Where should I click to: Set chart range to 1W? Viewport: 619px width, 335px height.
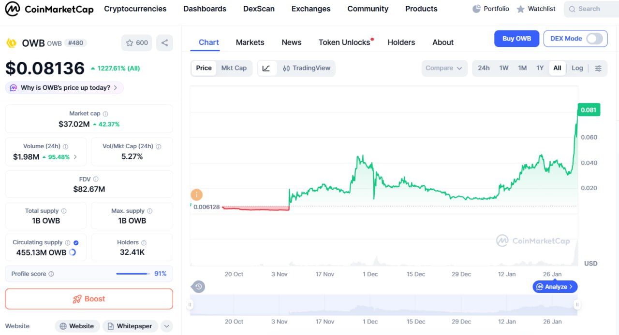pos(504,68)
